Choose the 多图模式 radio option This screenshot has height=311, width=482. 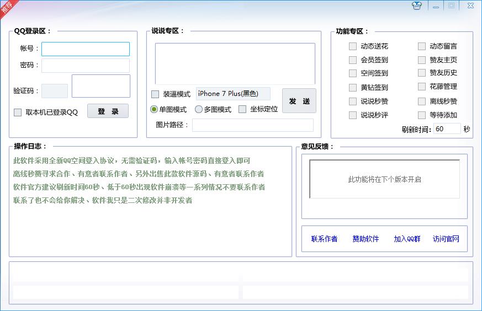click(x=199, y=109)
